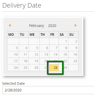Pick February 1 in the calendar
The height and width of the screenshot is (100, 94).
[64, 41]
